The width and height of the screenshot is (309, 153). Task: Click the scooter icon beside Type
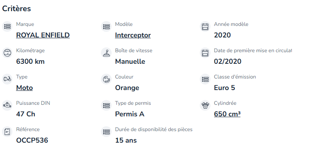(x=7, y=79)
